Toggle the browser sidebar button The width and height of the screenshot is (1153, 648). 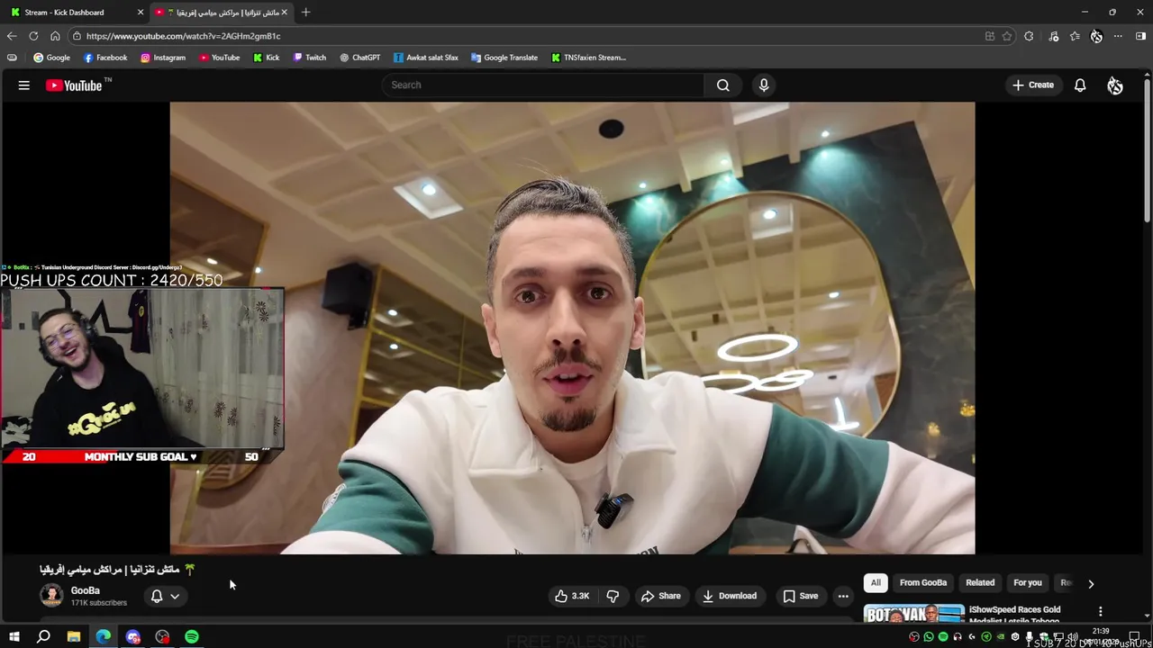pos(1140,36)
